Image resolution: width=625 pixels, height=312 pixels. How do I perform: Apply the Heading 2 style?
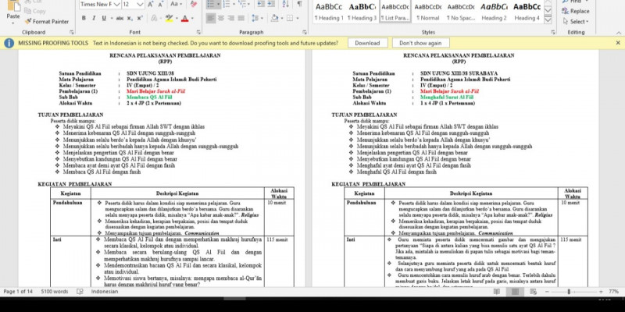pos(494,11)
